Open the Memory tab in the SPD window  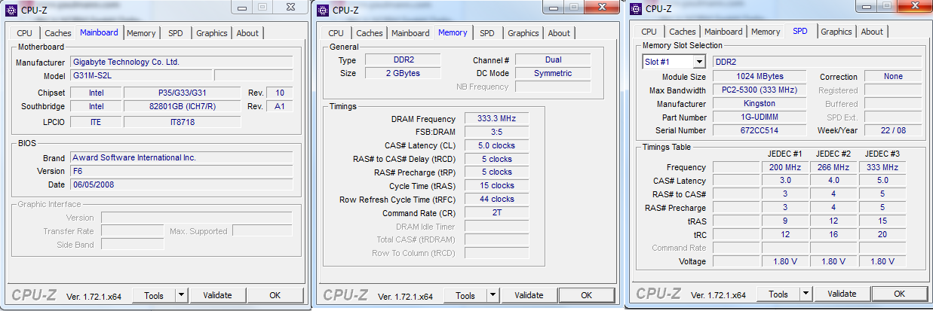[x=766, y=32]
